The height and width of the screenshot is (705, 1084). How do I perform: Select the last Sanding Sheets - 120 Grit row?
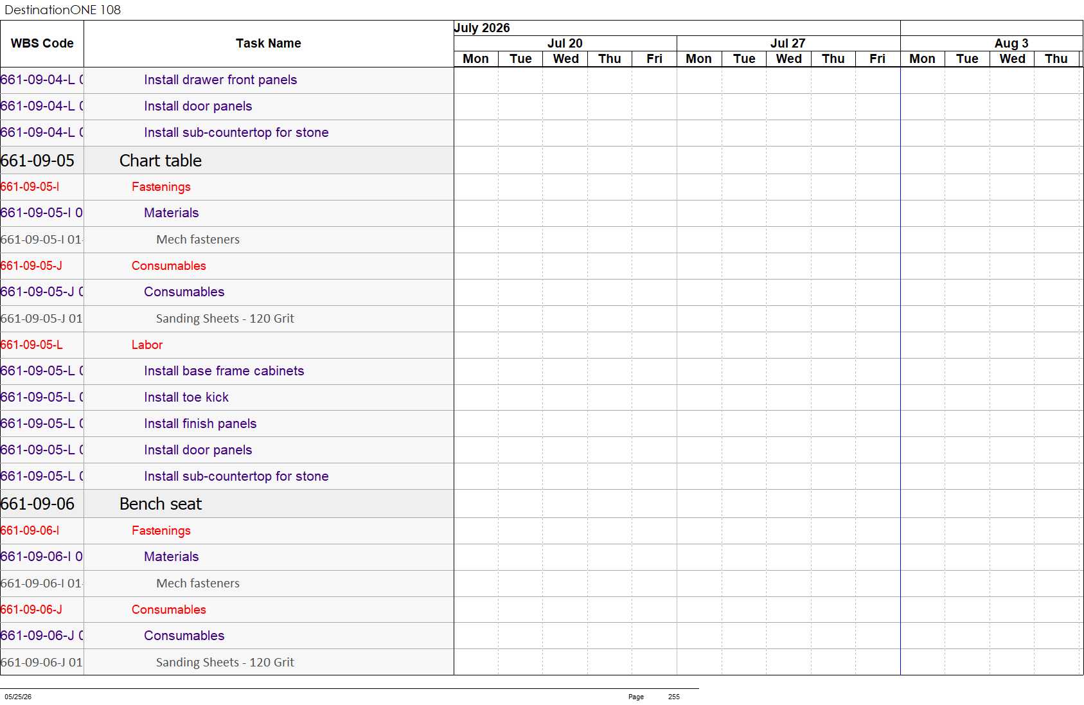[225, 662]
